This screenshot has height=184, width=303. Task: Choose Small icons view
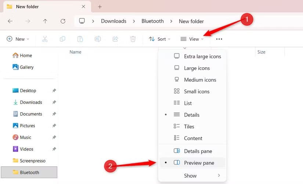point(192,91)
